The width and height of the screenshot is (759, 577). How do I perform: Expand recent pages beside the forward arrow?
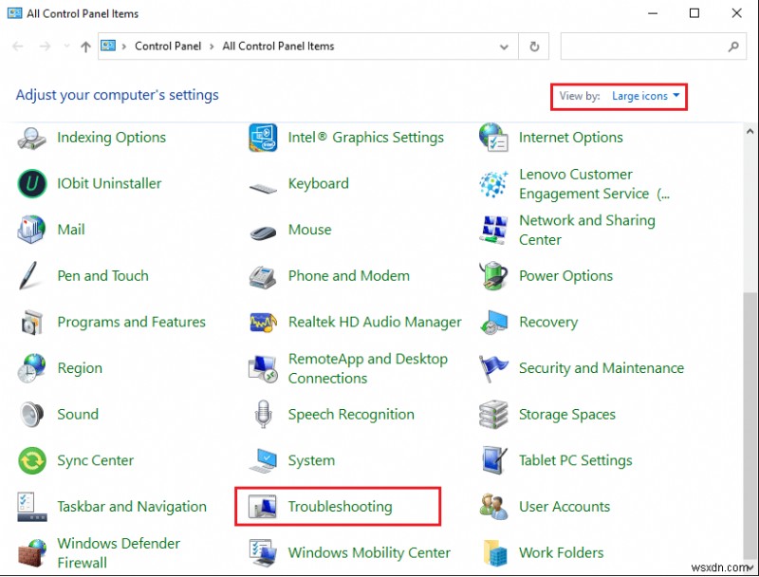tap(65, 46)
